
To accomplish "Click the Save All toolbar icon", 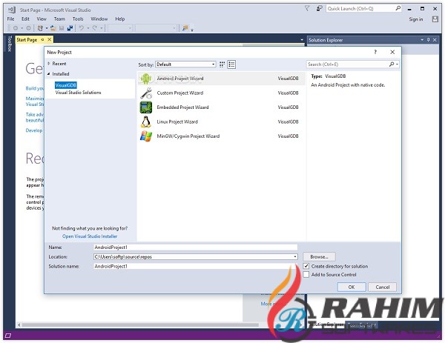I will coord(70,28).
